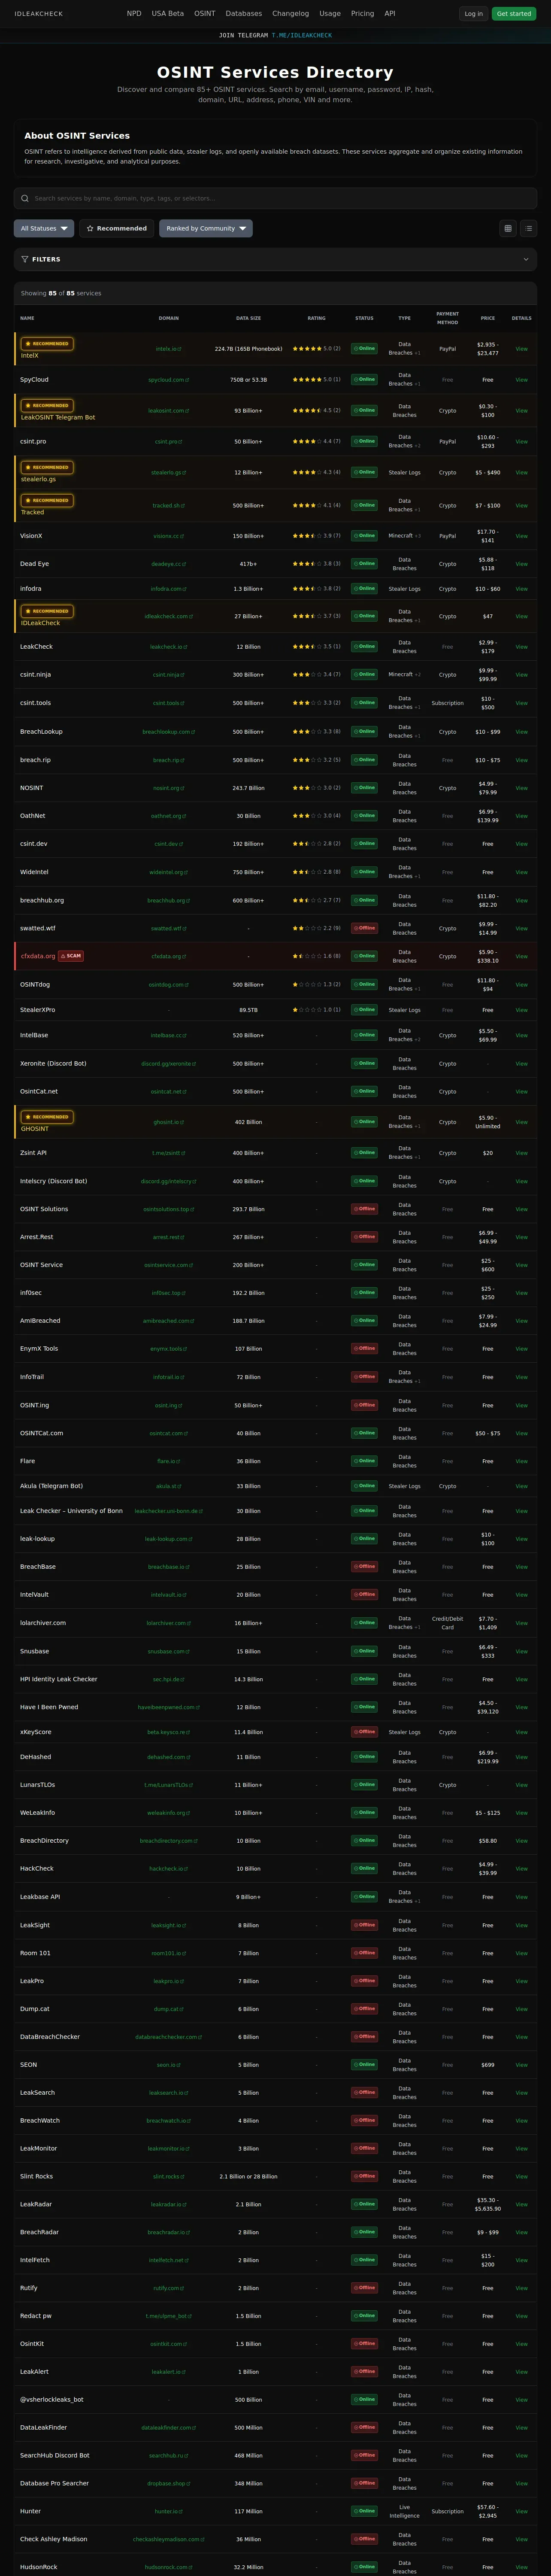Image resolution: width=551 pixels, height=2576 pixels.
Task: Open the T.ME/IDLEAKCHECK Telegram link
Action: 302,35
